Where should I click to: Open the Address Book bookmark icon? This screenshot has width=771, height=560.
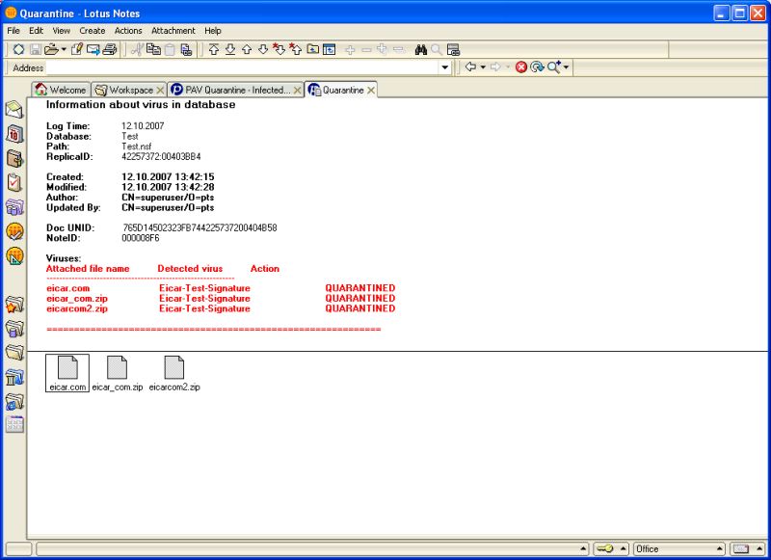[14, 158]
